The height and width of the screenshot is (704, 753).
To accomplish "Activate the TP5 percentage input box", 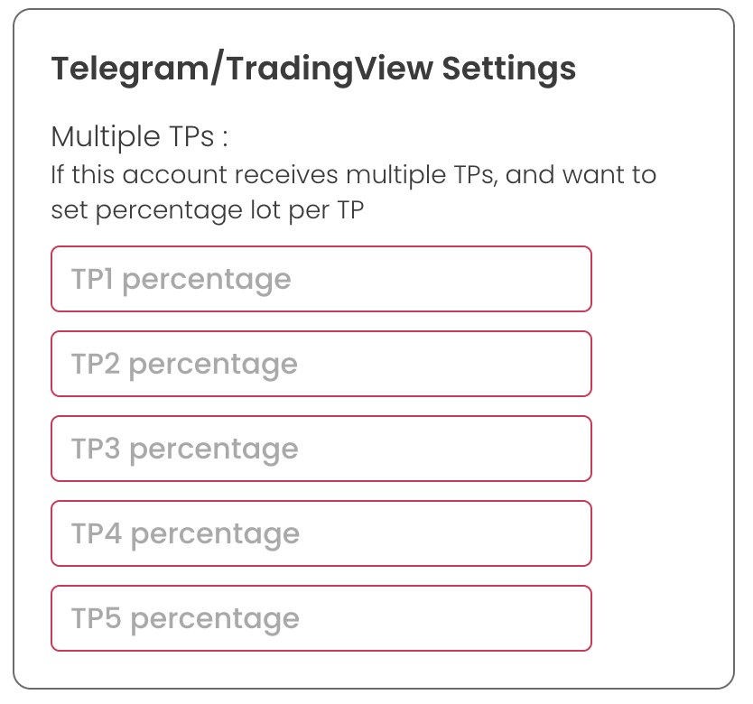I will pyautogui.click(x=321, y=618).
